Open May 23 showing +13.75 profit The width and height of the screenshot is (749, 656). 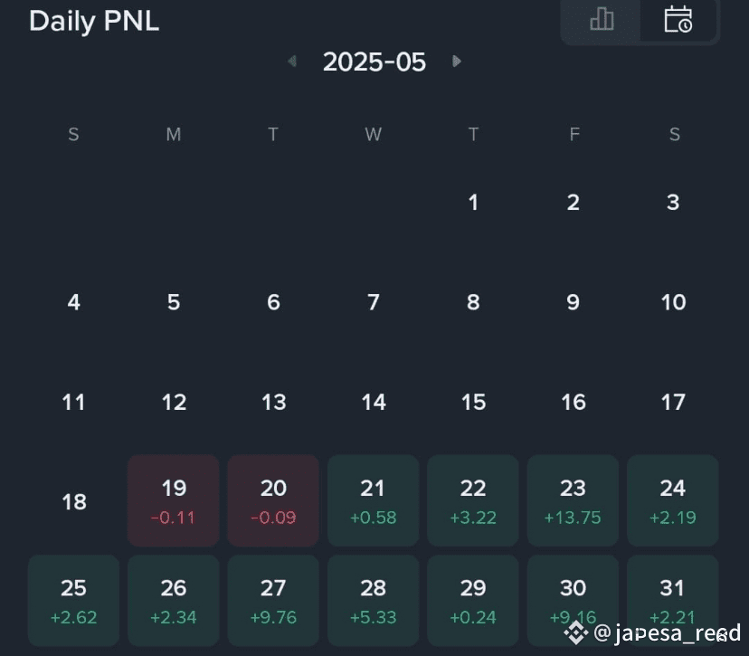573,500
